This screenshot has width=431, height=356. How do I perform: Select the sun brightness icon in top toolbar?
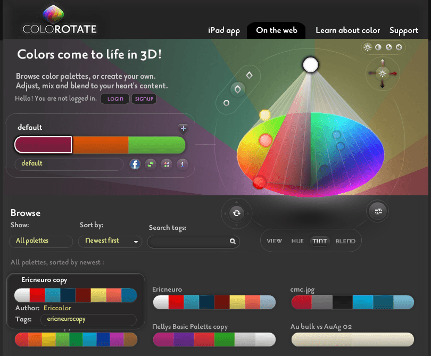[x=368, y=47]
